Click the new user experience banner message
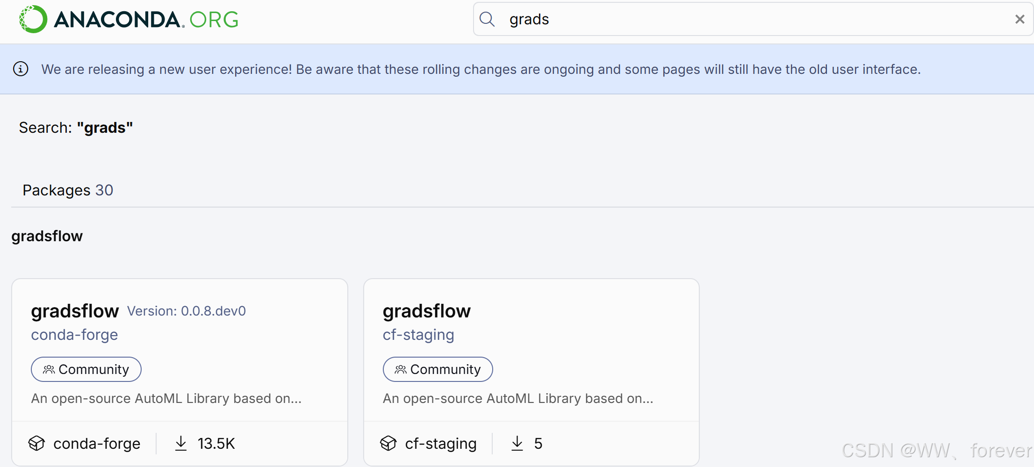Viewport: 1034px width, 467px height. (481, 69)
